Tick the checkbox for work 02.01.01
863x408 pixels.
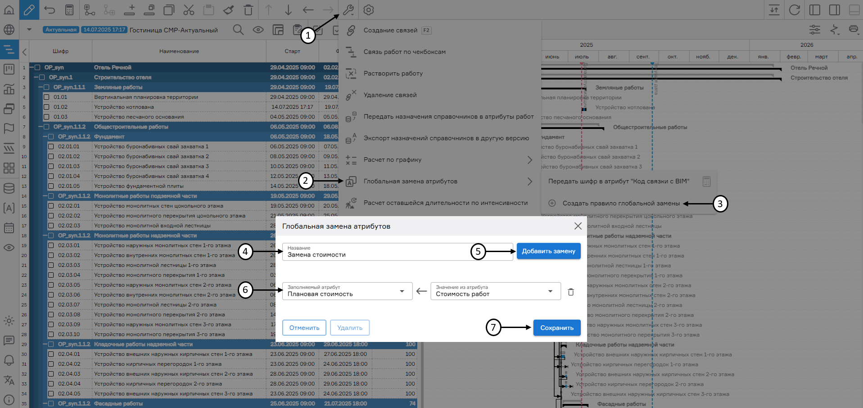click(51, 146)
